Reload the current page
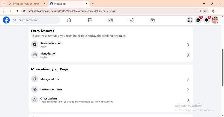 point(17,11)
